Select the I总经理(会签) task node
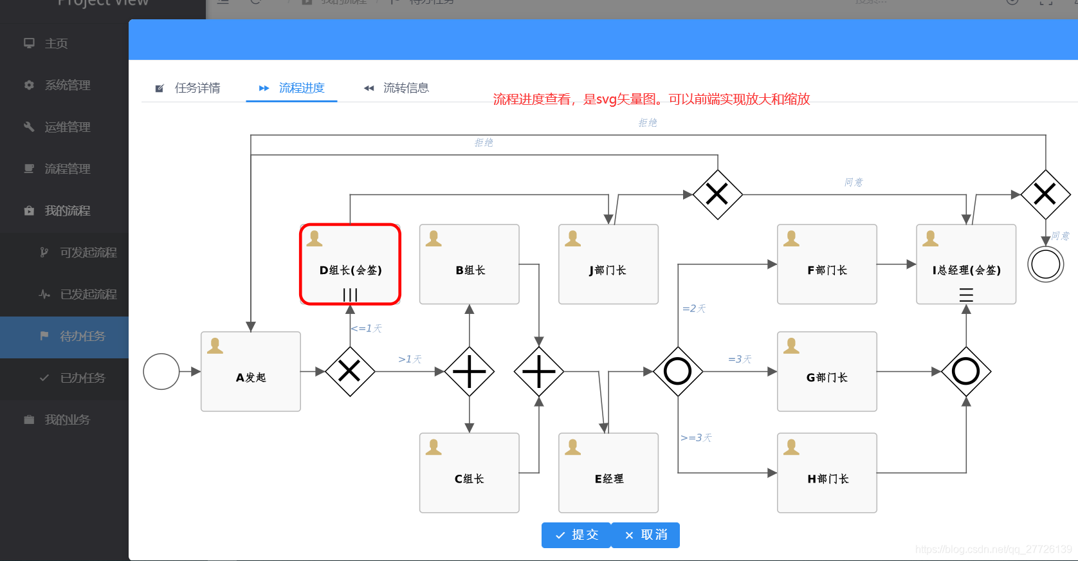 966,264
